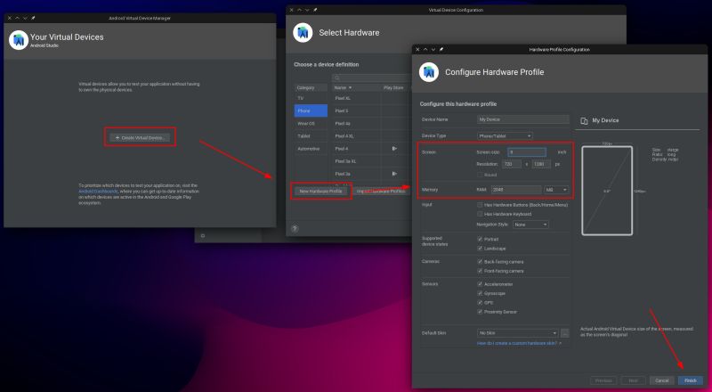Image resolution: width=712 pixels, height=392 pixels.
Task: Click the Finish button
Action: pyautogui.click(x=691, y=380)
